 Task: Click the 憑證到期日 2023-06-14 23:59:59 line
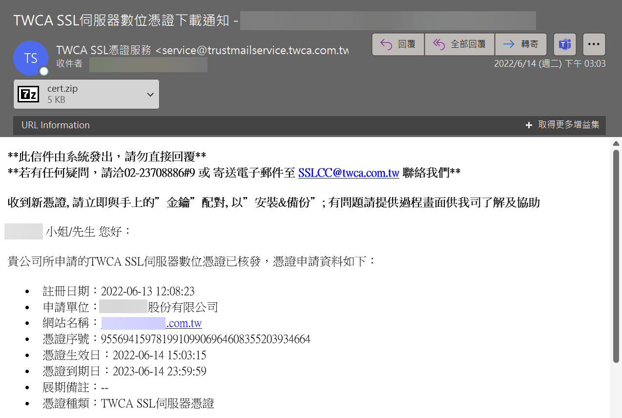click(x=124, y=372)
